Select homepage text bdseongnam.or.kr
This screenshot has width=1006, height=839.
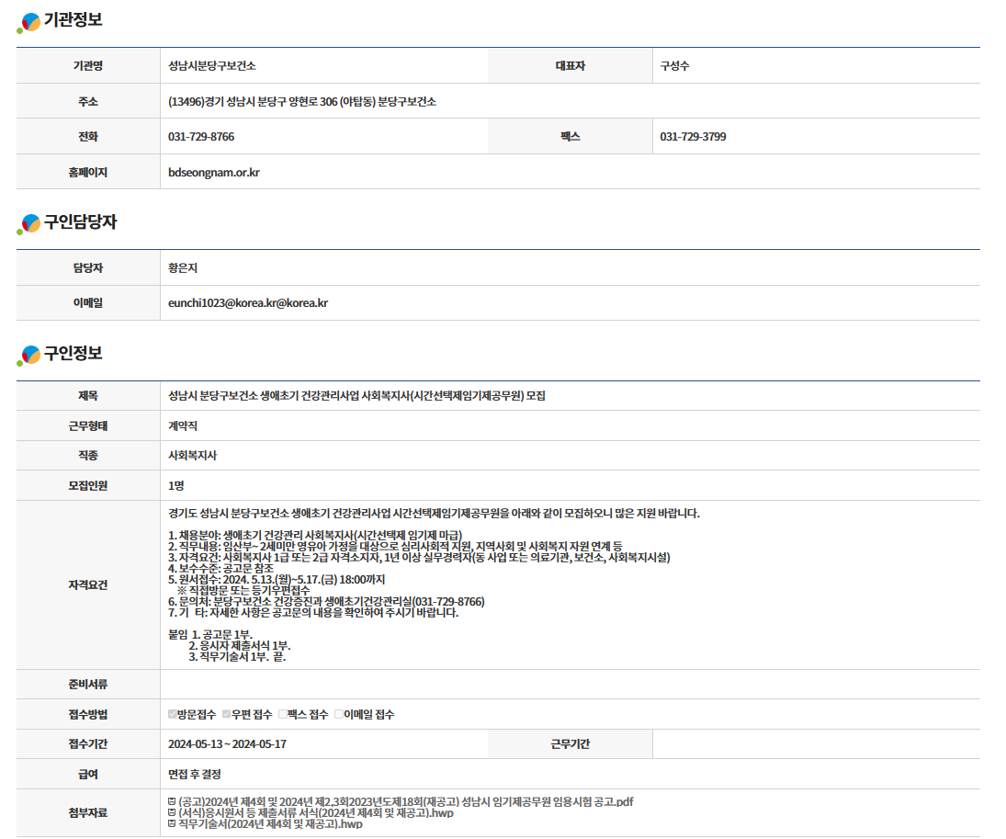pyautogui.click(x=214, y=172)
